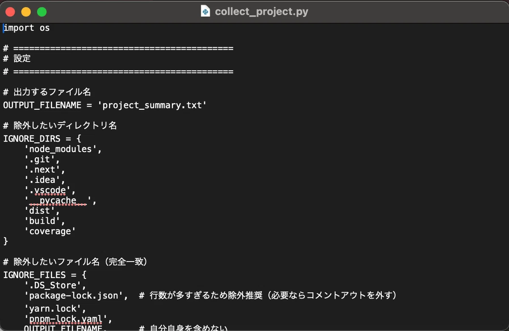The image size is (509, 331).
Task: Click the IGNORE_FILES opening line
Action: pyautogui.click(x=45, y=275)
